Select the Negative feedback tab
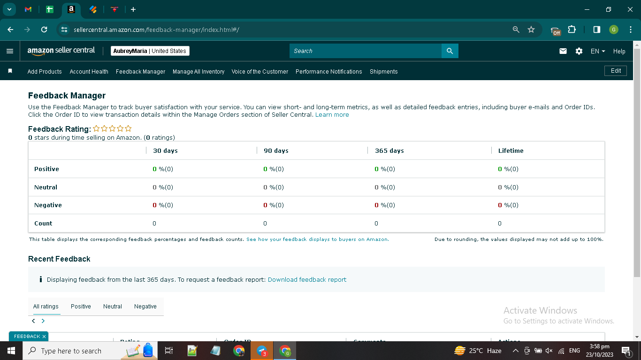The image size is (641, 360). pyautogui.click(x=145, y=307)
